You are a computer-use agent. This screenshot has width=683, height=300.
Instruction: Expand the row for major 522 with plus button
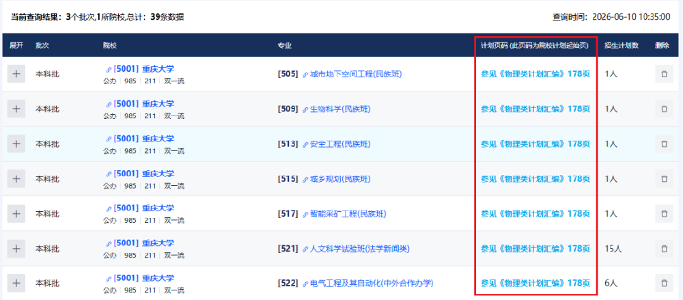pyautogui.click(x=16, y=283)
